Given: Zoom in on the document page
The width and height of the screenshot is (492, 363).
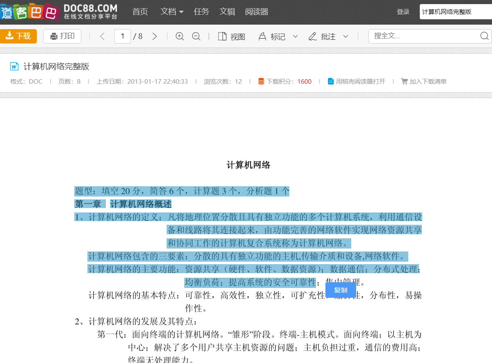Looking at the screenshot, I should (180, 36).
